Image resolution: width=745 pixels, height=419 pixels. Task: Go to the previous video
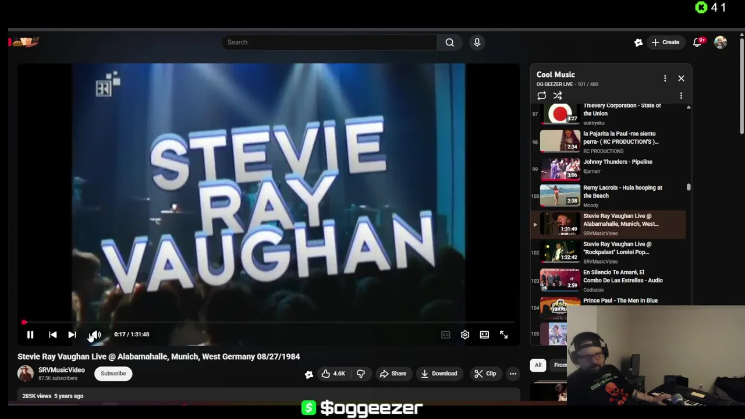click(x=52, y=335)
